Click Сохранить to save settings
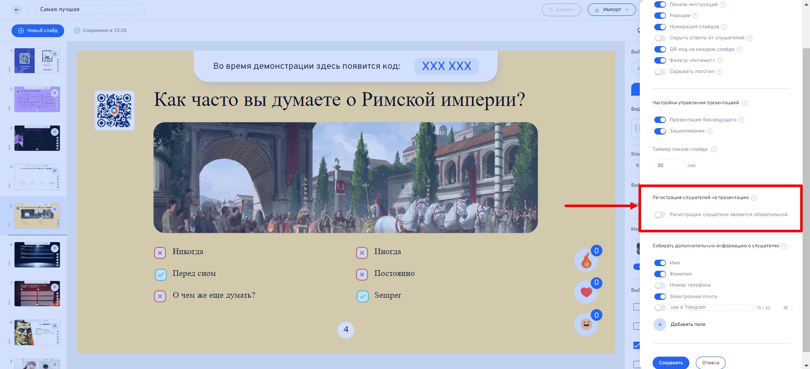This screenshot has height=369, width=810. coord(671,363)
